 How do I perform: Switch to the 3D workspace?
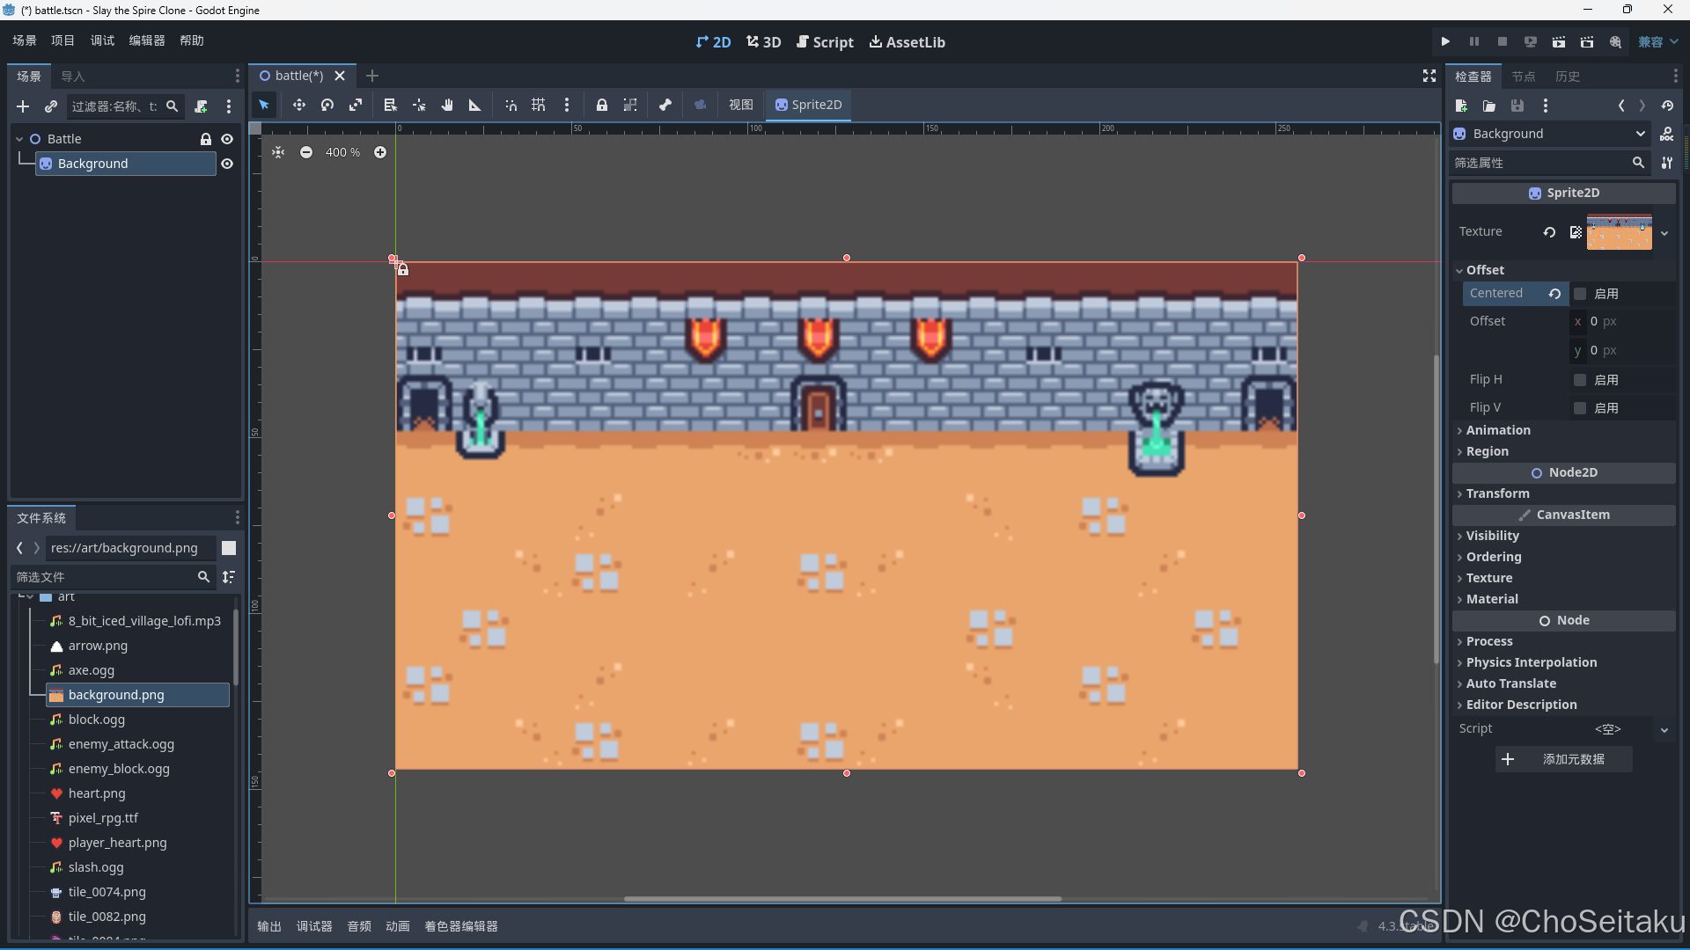[764, 42]
